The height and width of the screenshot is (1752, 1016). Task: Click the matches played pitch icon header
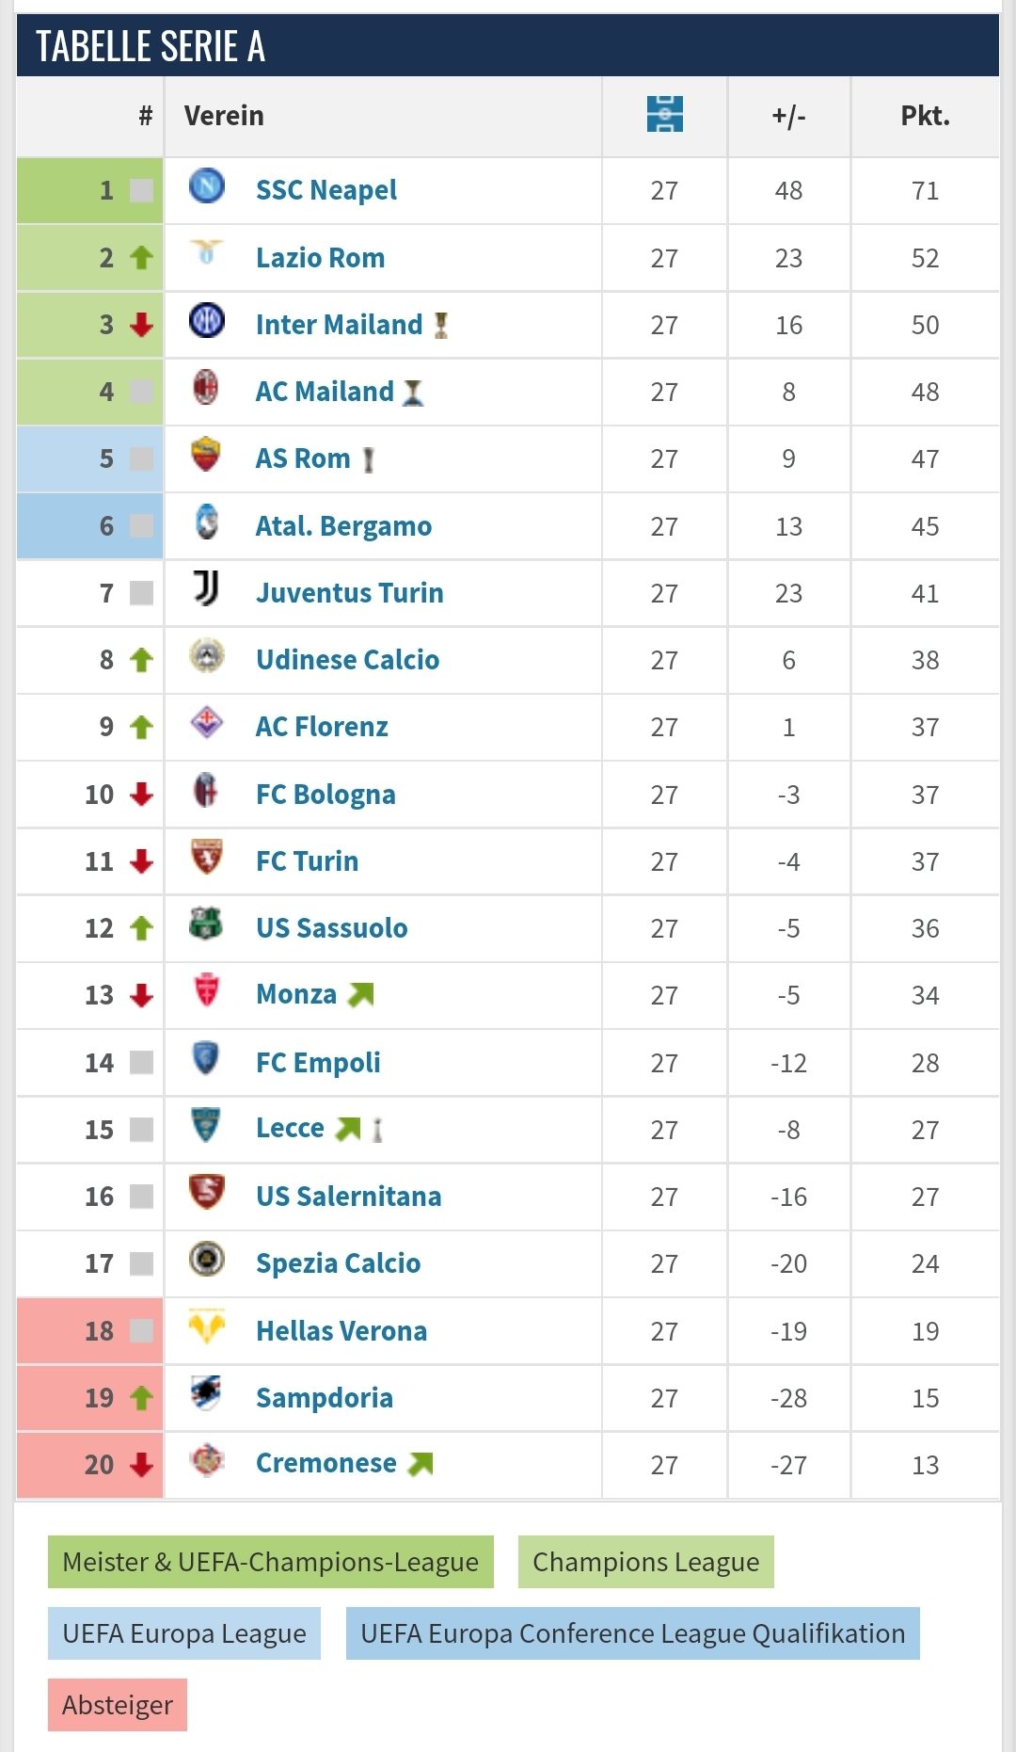point(664,115)
